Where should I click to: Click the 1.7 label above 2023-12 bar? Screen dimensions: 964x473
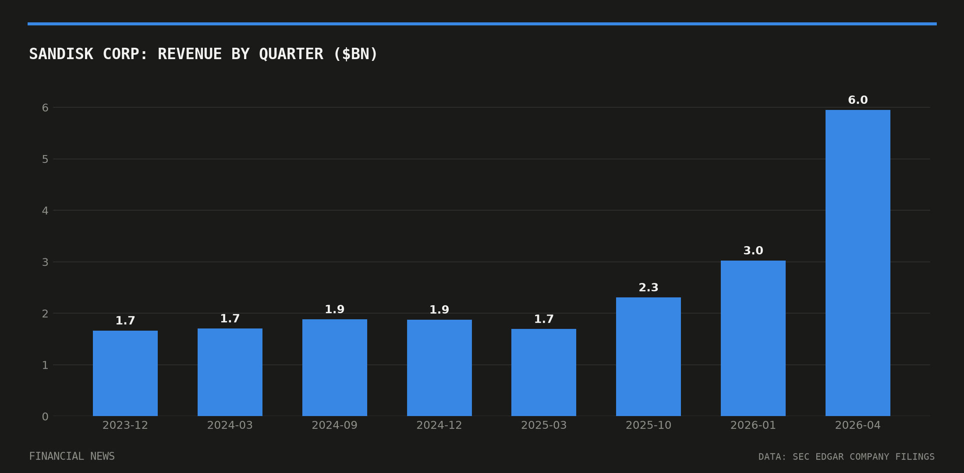point(125,321)
